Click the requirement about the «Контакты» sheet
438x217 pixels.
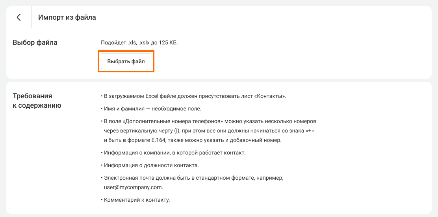click(193, 96)
